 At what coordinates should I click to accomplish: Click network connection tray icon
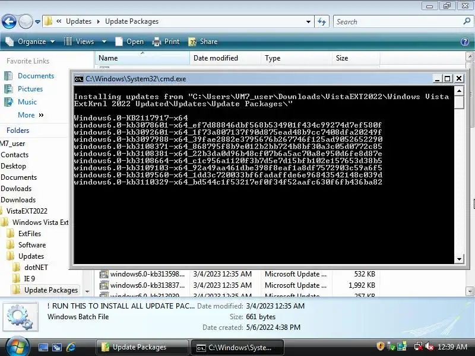click(419, 347)
